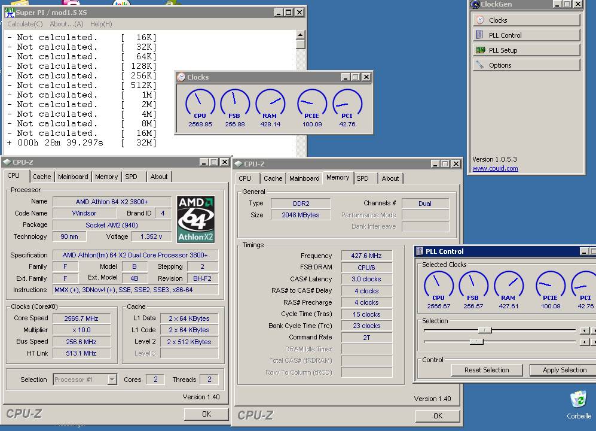The image size is (596, 431).
Task: Click upper slider thumb in PLL Control
Action: (x=485, y=330)
